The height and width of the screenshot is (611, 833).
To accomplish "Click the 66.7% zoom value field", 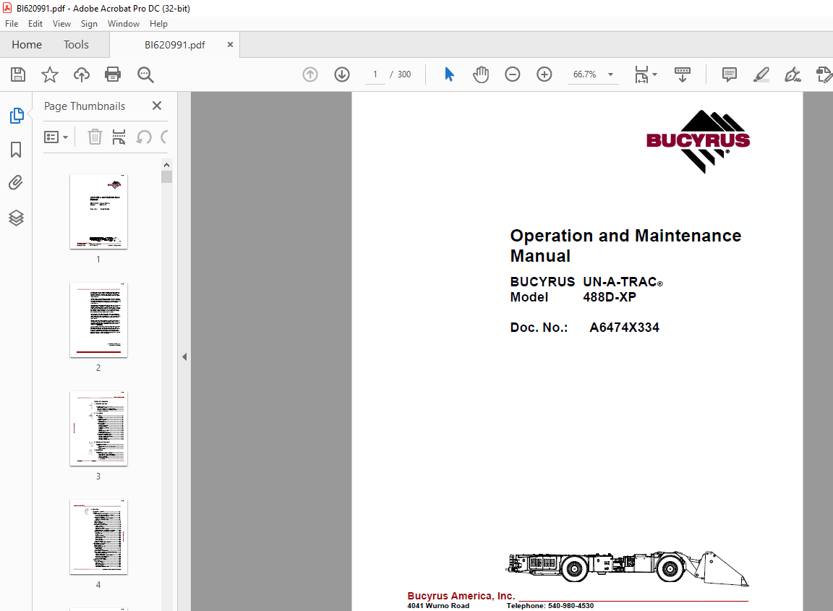I will (x=585, y=74).
